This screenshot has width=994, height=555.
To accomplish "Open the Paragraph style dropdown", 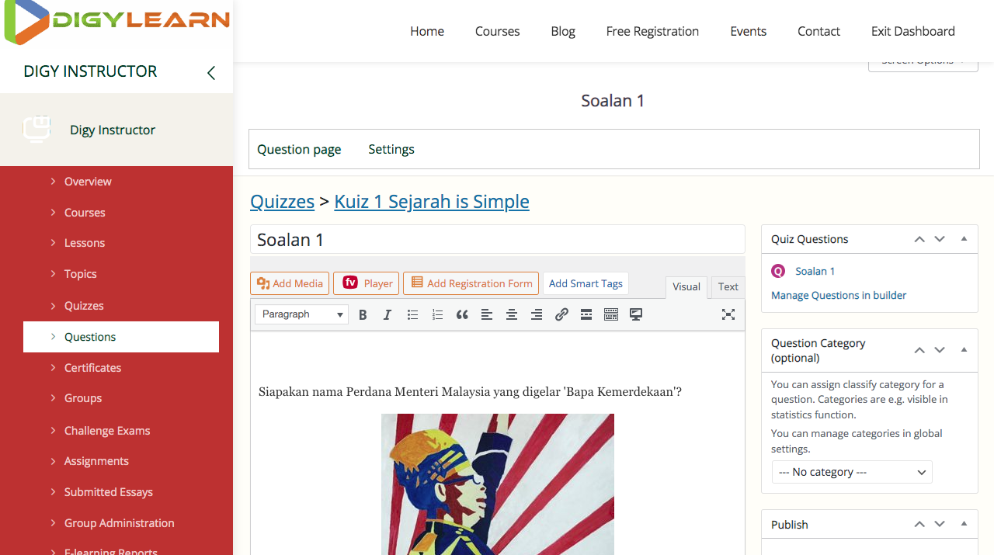I will coord(301,314).
